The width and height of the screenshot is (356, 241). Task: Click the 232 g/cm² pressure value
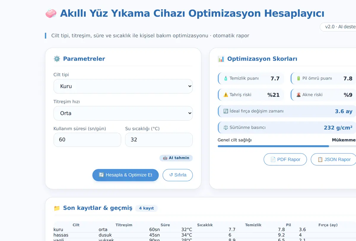coord(338,127)
